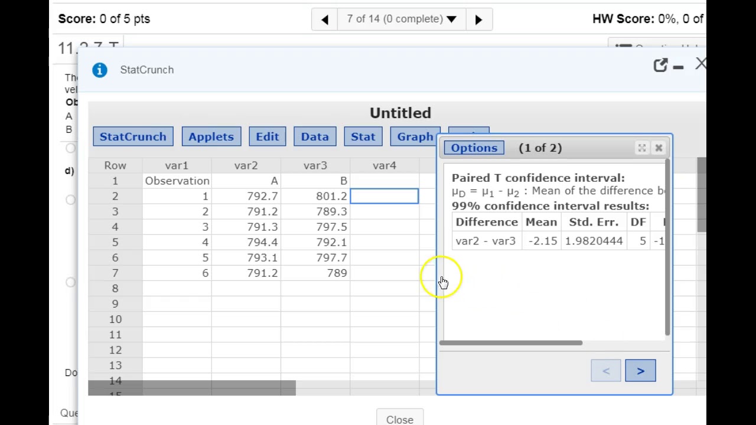Click the B label cell in var3
The image size is (756, 425).
315,181
